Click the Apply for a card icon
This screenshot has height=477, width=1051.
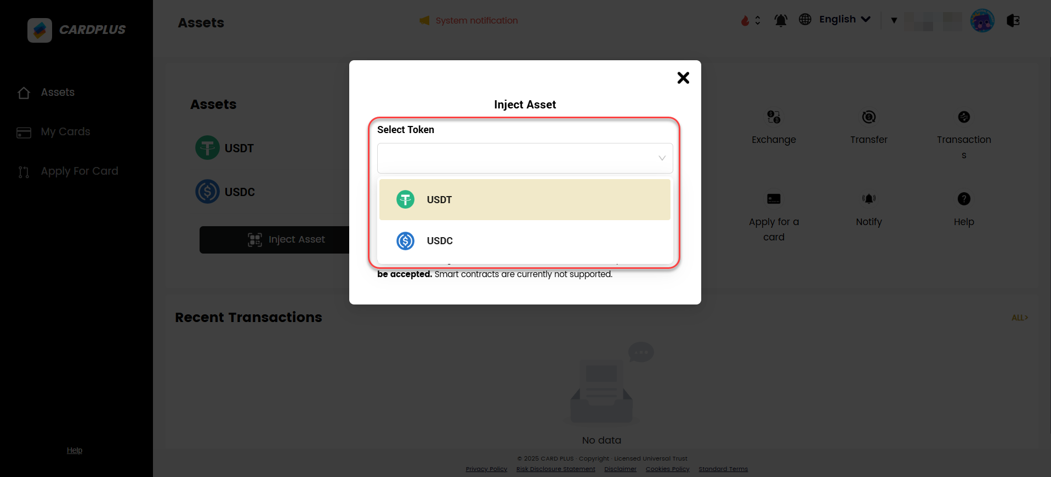point(774,199)
